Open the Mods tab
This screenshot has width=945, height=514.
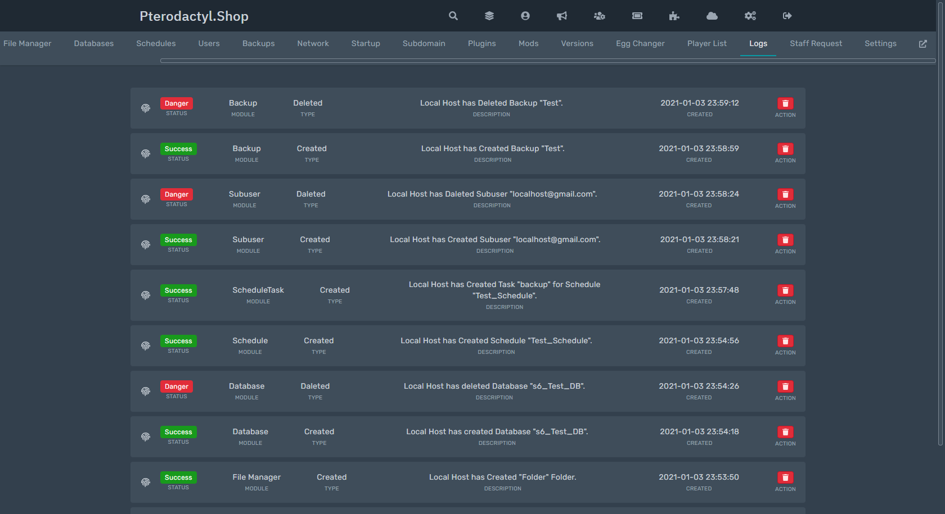[528, 43]
